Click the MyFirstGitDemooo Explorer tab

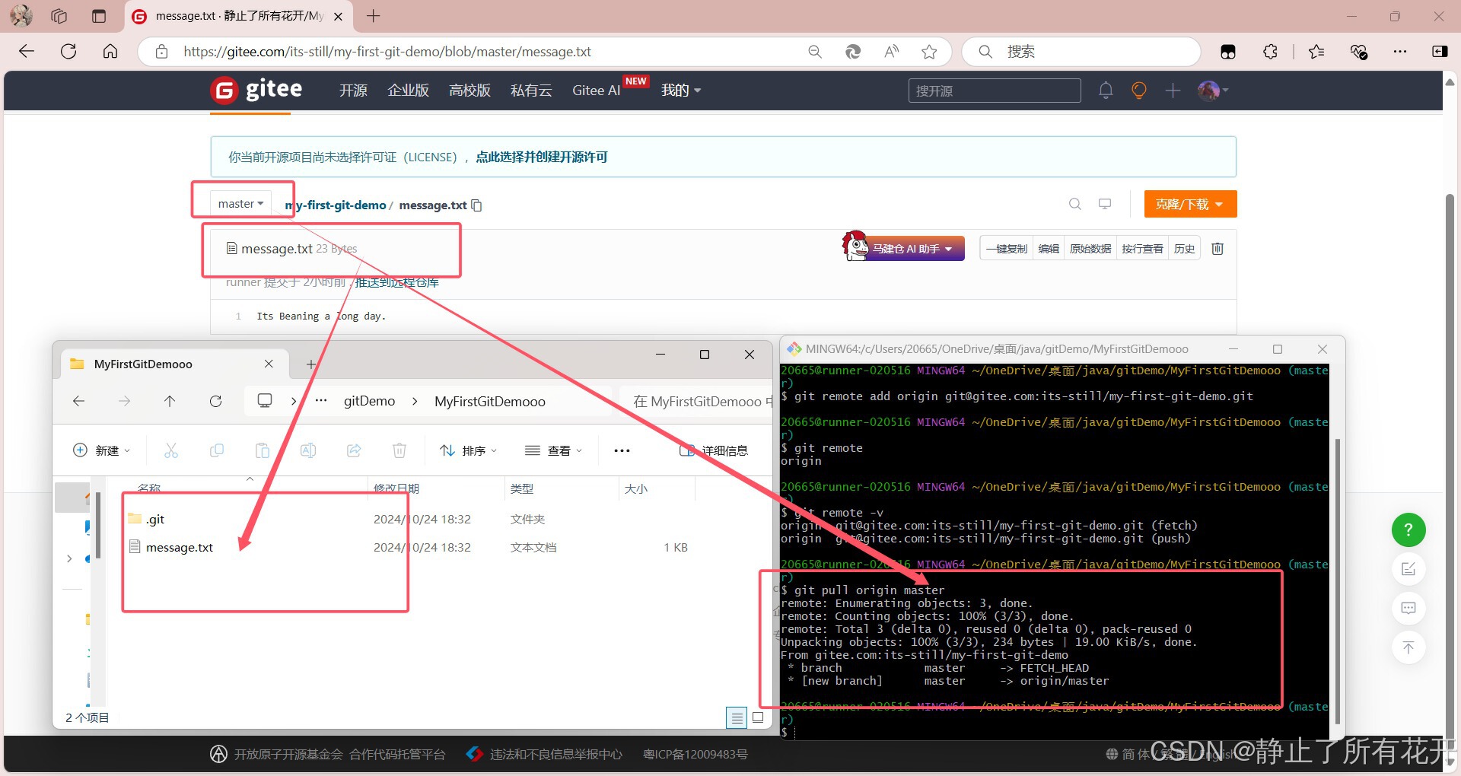pyautogui.click(x=175, y=364)
